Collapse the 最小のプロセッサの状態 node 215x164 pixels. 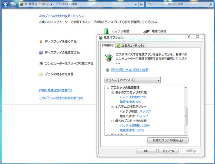pyautogui.click(x=113, y=92)
